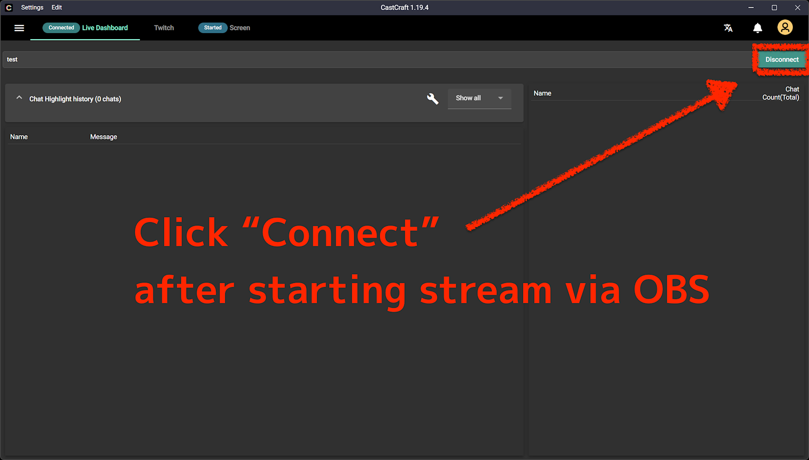Click the Name header in chat count panel
The height and width of the screenshot is (460, 809).
click(x=542, y=93)
